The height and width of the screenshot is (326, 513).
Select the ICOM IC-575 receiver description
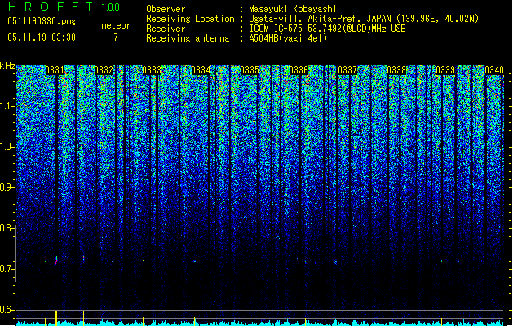click(327, 29)
